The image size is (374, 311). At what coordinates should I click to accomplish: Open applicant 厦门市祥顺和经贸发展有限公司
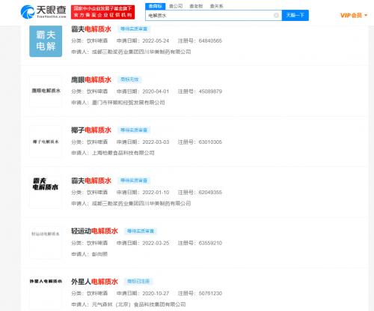(129, 103)
